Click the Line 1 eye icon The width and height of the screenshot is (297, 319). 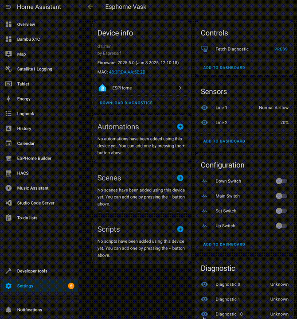click(204, 108)
